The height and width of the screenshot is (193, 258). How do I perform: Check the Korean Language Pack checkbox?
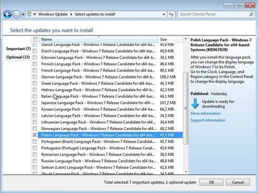click(35, 109)
